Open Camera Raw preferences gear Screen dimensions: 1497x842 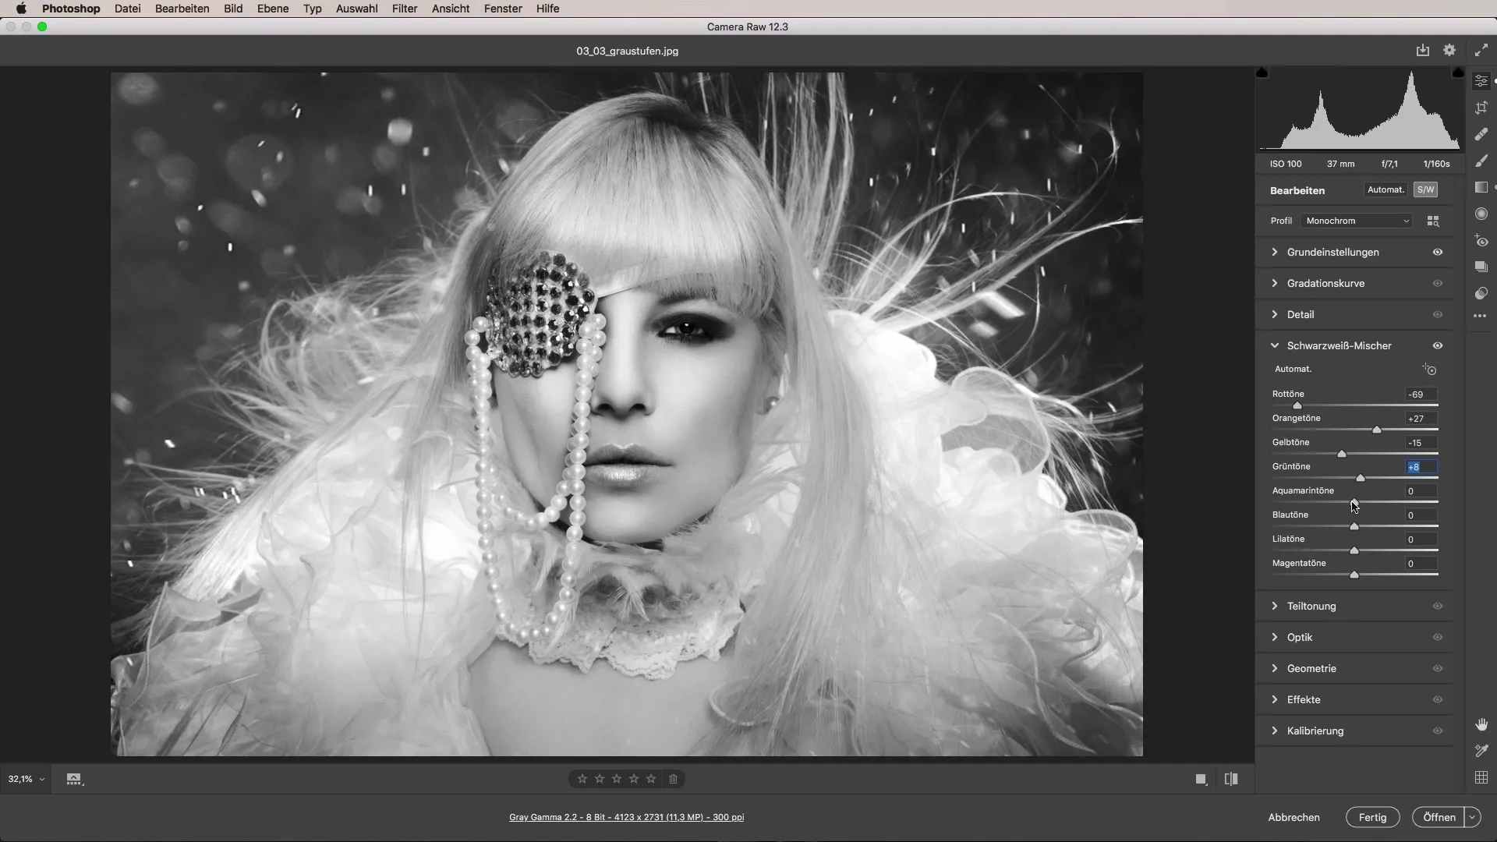(1449, 50)
